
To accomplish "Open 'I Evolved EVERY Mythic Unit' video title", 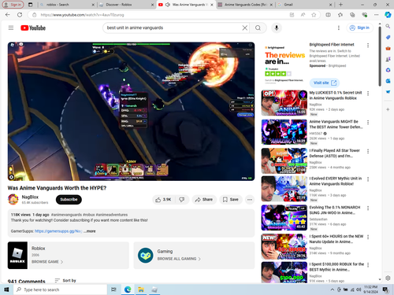I will pos(336,181).
